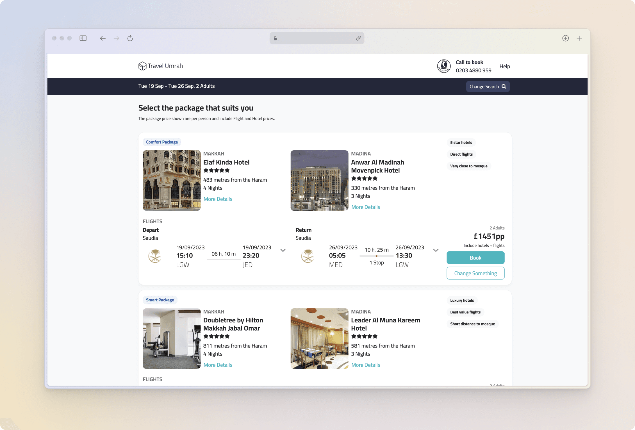Screen dimensions: 635x430
Task: Click the Leader Al Muna Kareem Hotel name
Action: (x=386, y=324)
